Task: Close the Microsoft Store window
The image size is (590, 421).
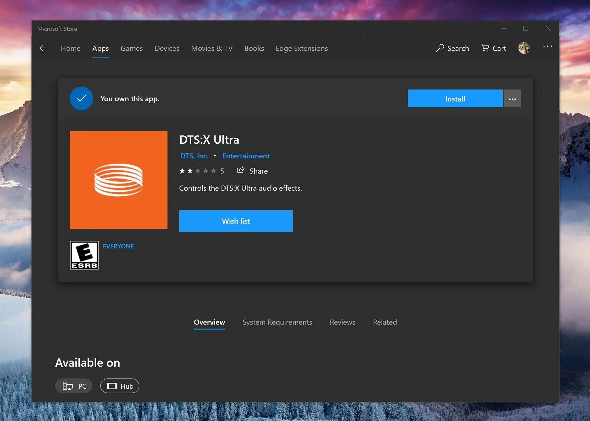Action: point(548,29)
